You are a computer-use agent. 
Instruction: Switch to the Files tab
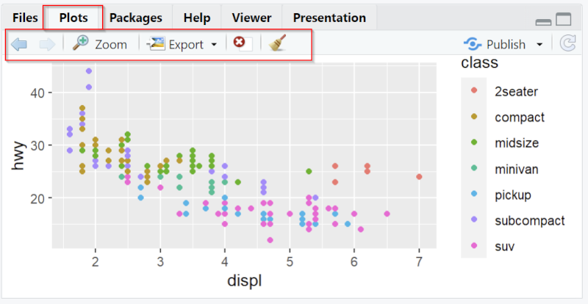pos(25,18)
